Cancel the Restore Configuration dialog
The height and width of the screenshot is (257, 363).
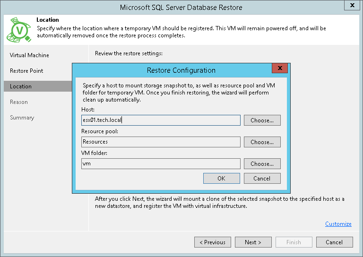[262, 179]
